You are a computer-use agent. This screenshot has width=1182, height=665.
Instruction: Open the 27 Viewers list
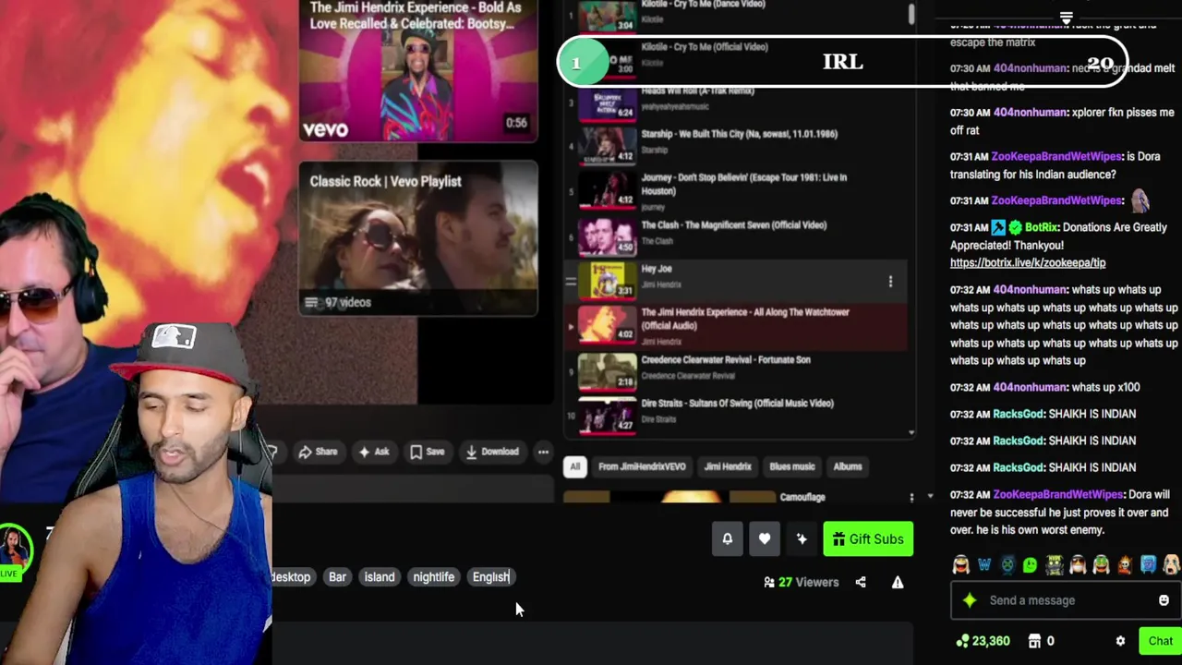(801, 582)
